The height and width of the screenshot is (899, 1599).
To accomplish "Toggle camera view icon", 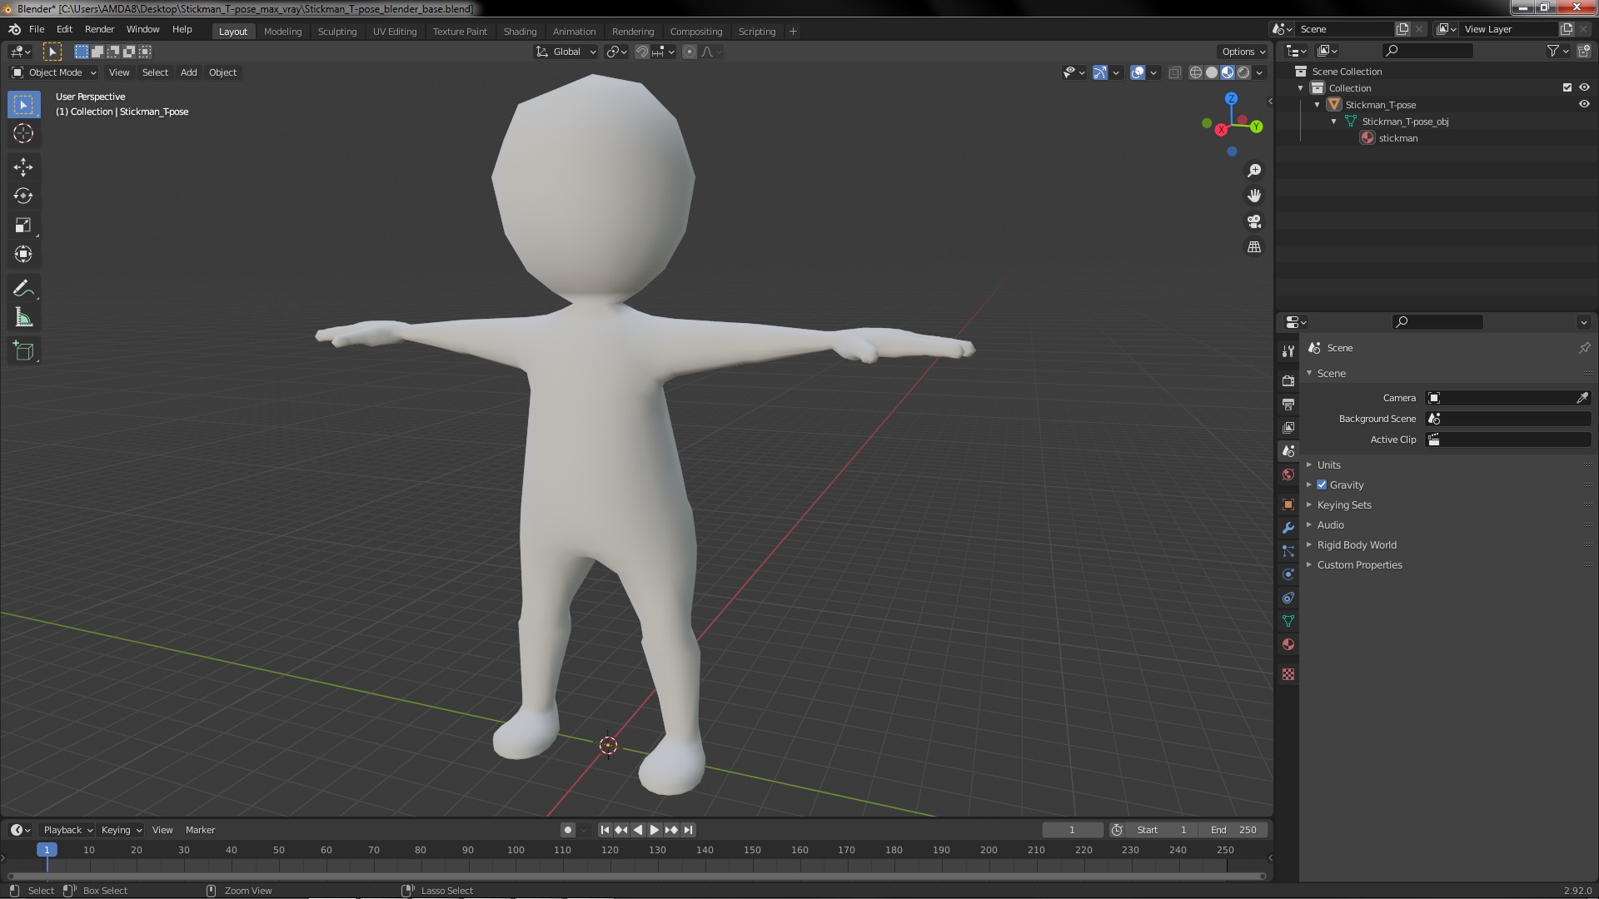I will point(1254,221).
